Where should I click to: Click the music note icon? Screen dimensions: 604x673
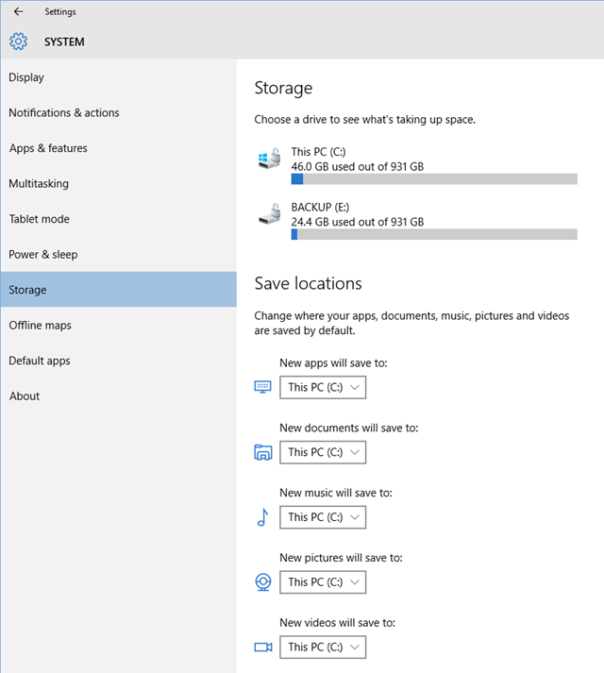262,517
